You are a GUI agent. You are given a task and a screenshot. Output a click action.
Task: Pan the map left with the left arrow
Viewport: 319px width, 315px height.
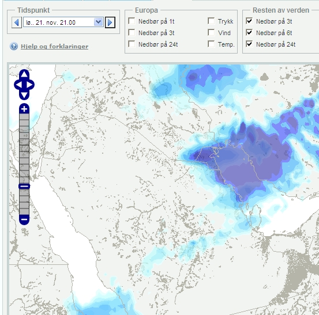(18, 85)
